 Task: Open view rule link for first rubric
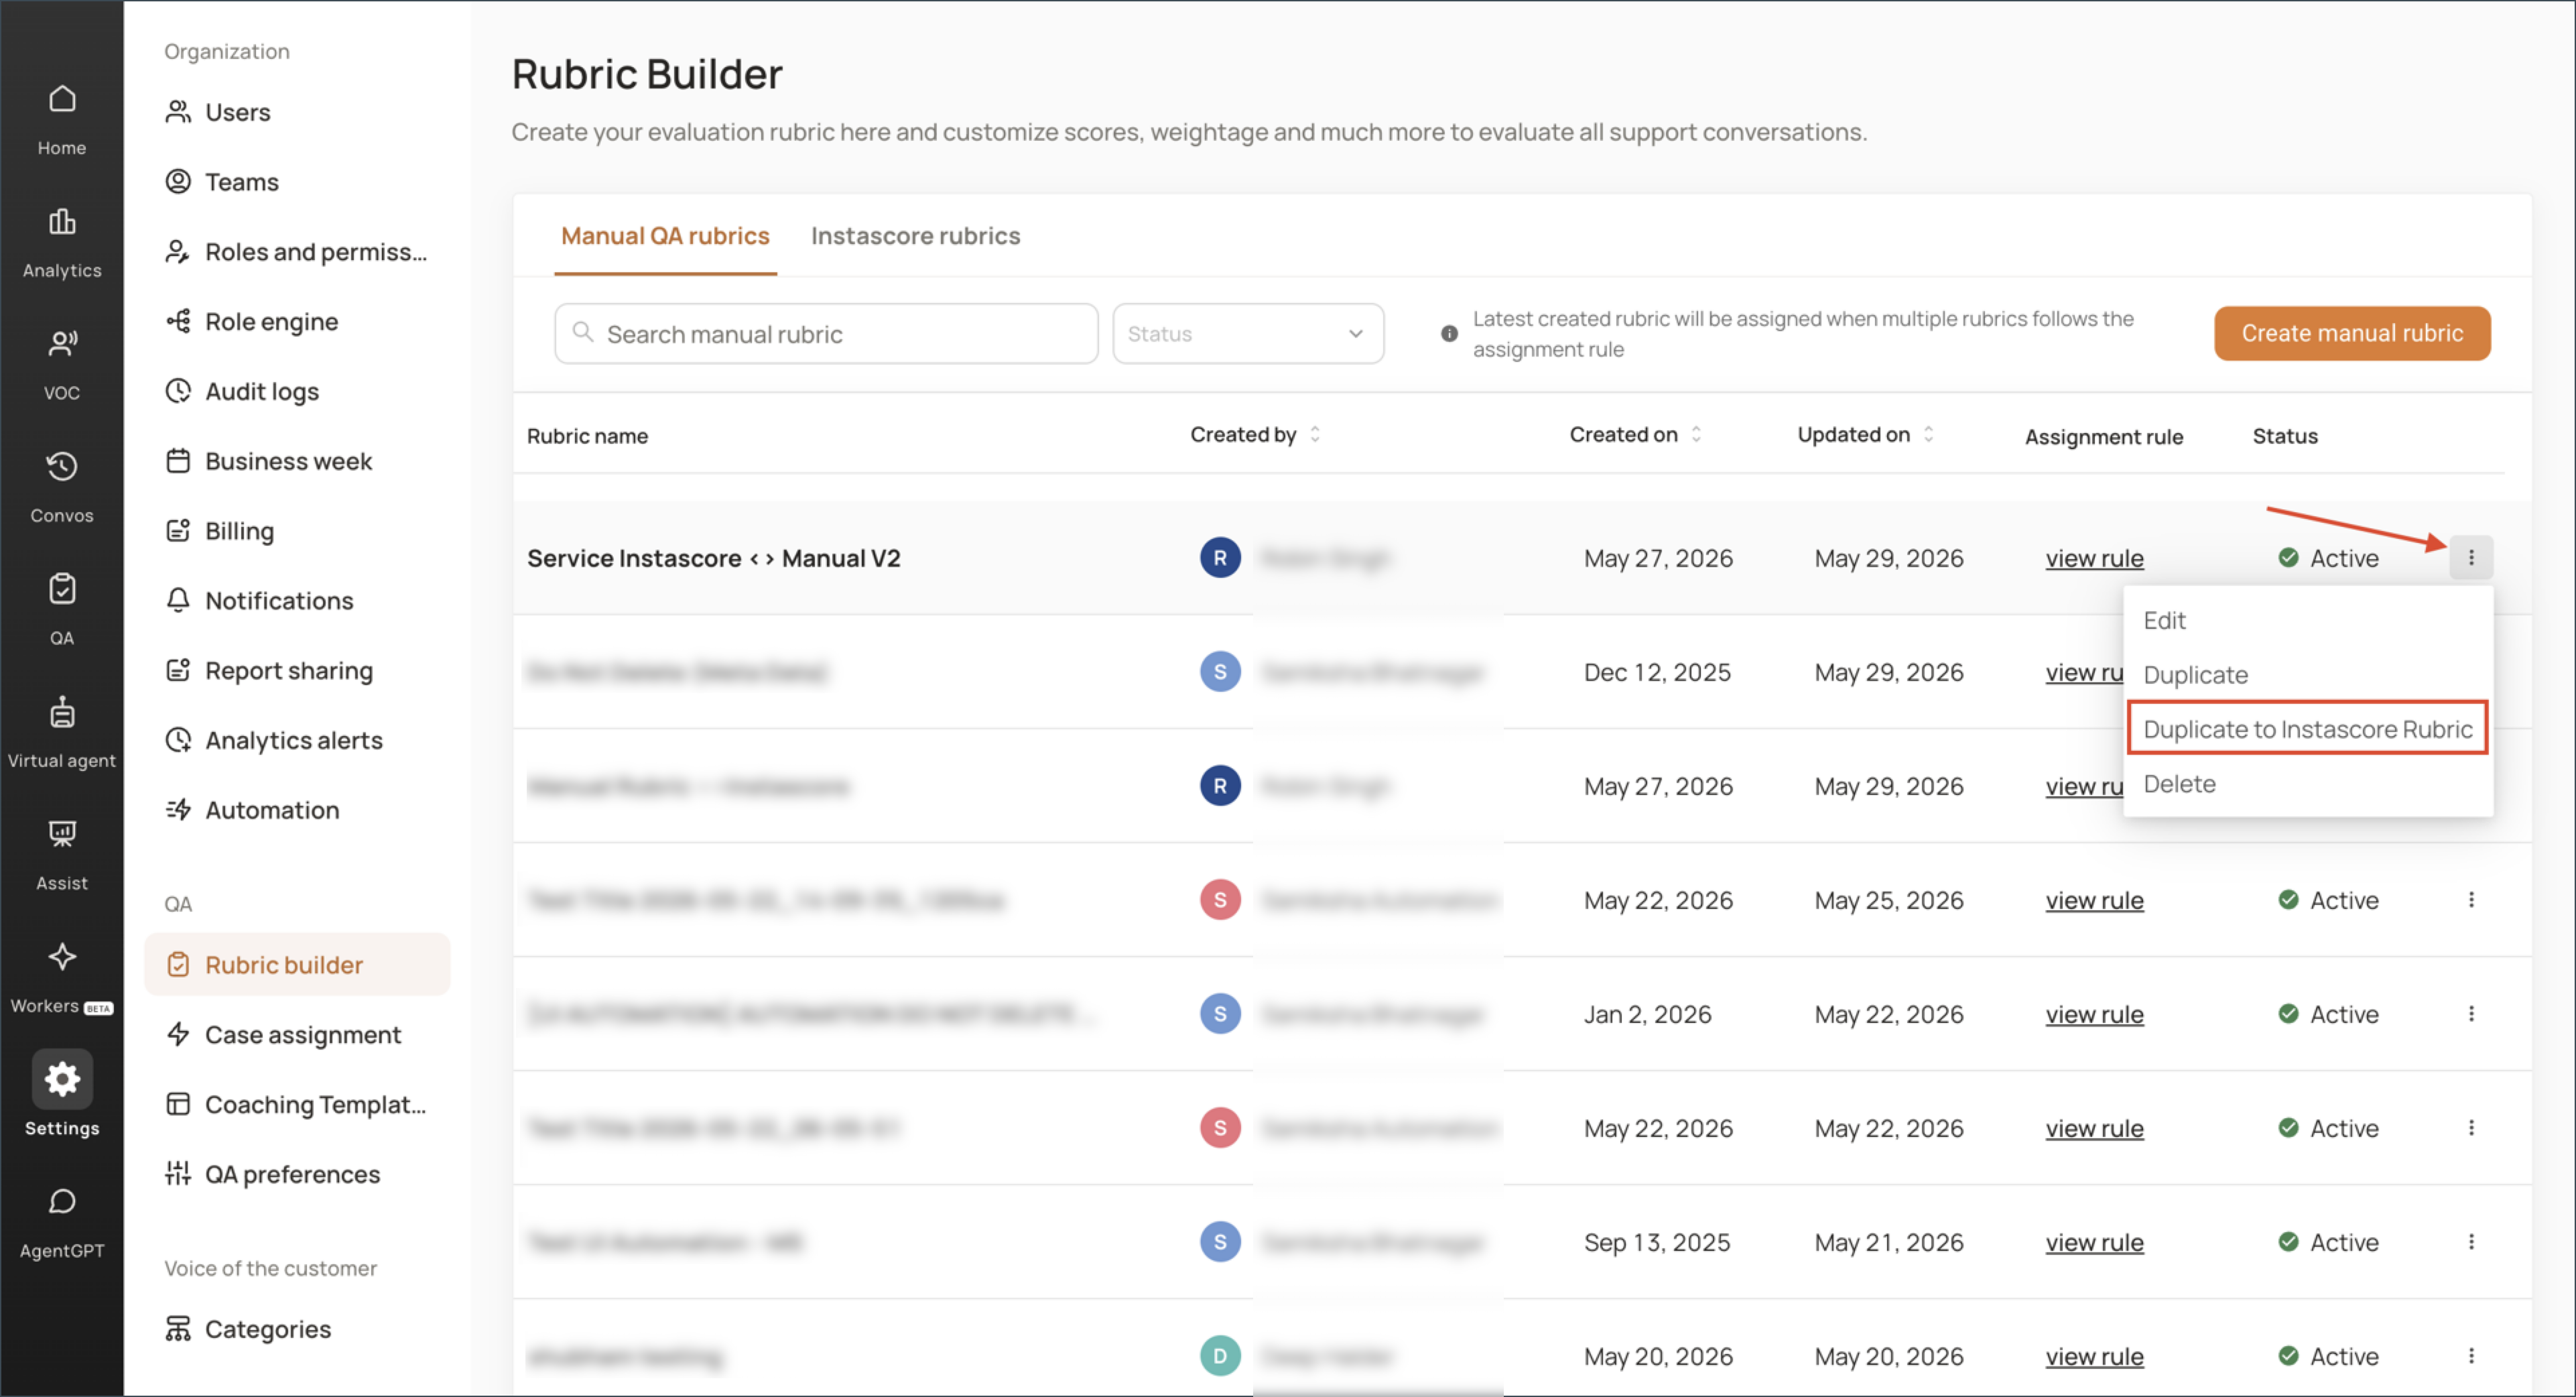tap(2094, 558)
